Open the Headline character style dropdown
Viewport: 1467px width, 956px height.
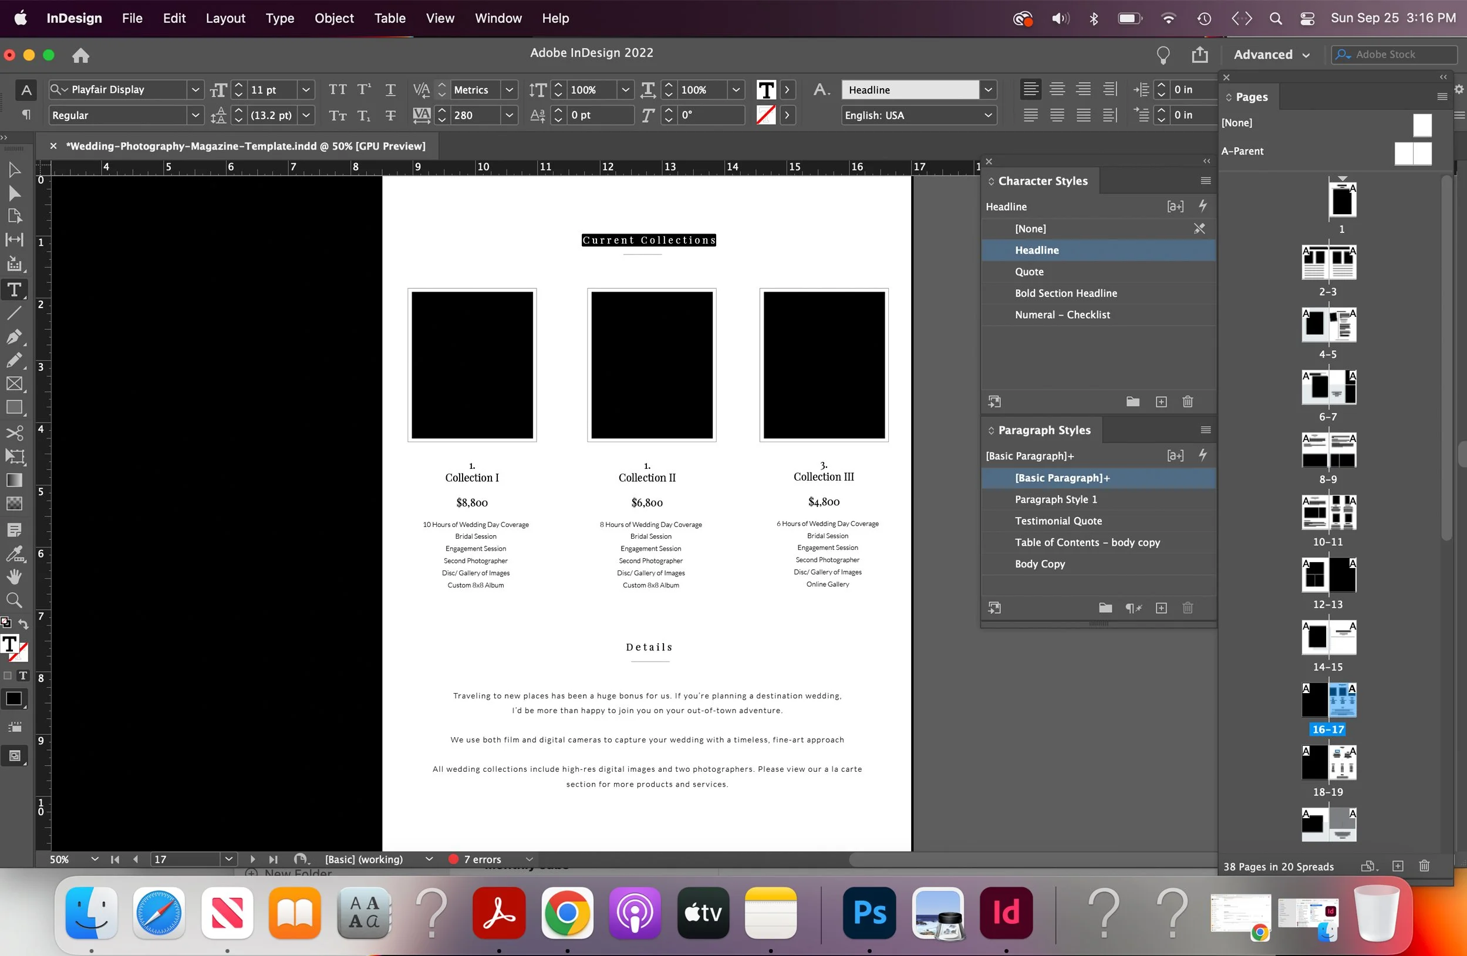[988, 90]
